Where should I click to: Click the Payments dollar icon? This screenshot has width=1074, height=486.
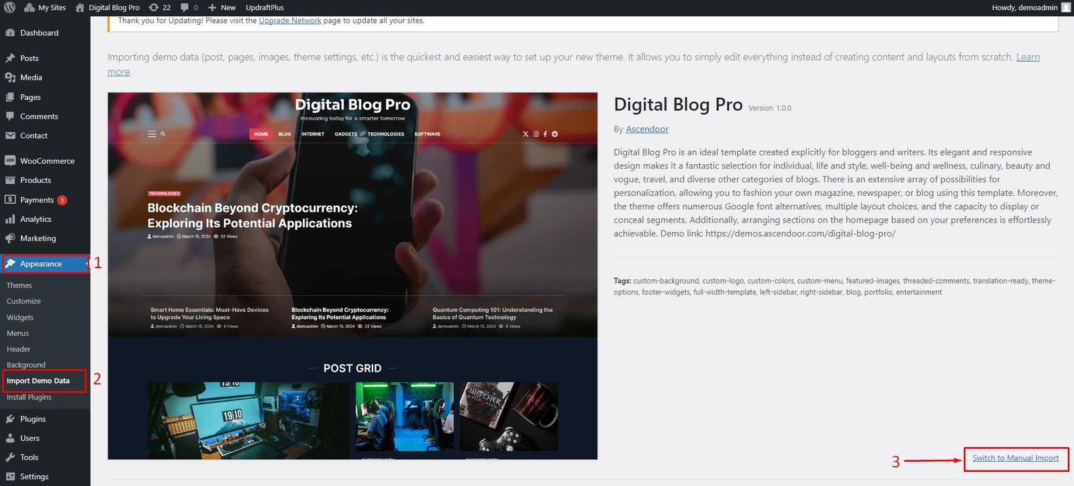click(10, 200)
